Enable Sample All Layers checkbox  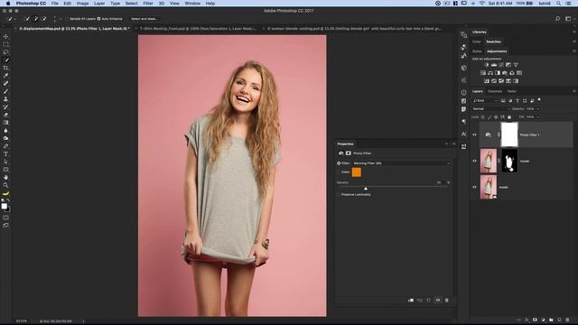[67, 19]
